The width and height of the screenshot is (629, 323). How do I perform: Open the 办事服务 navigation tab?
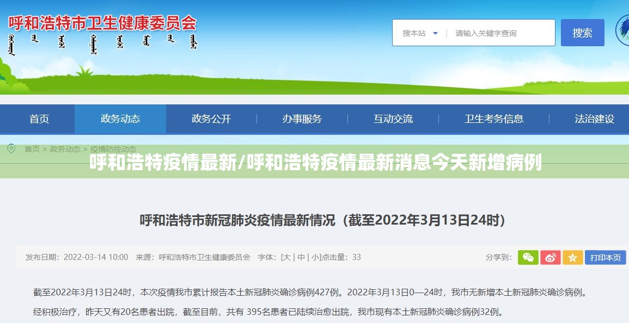click(302, 119)
